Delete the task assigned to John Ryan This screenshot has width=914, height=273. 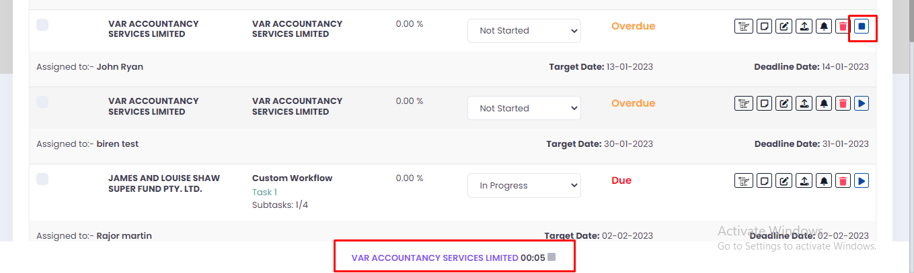coord(842,27)
